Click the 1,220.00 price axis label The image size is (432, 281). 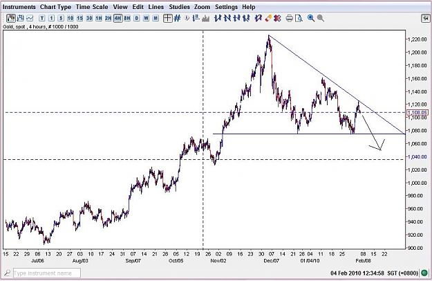click(417, 39)
